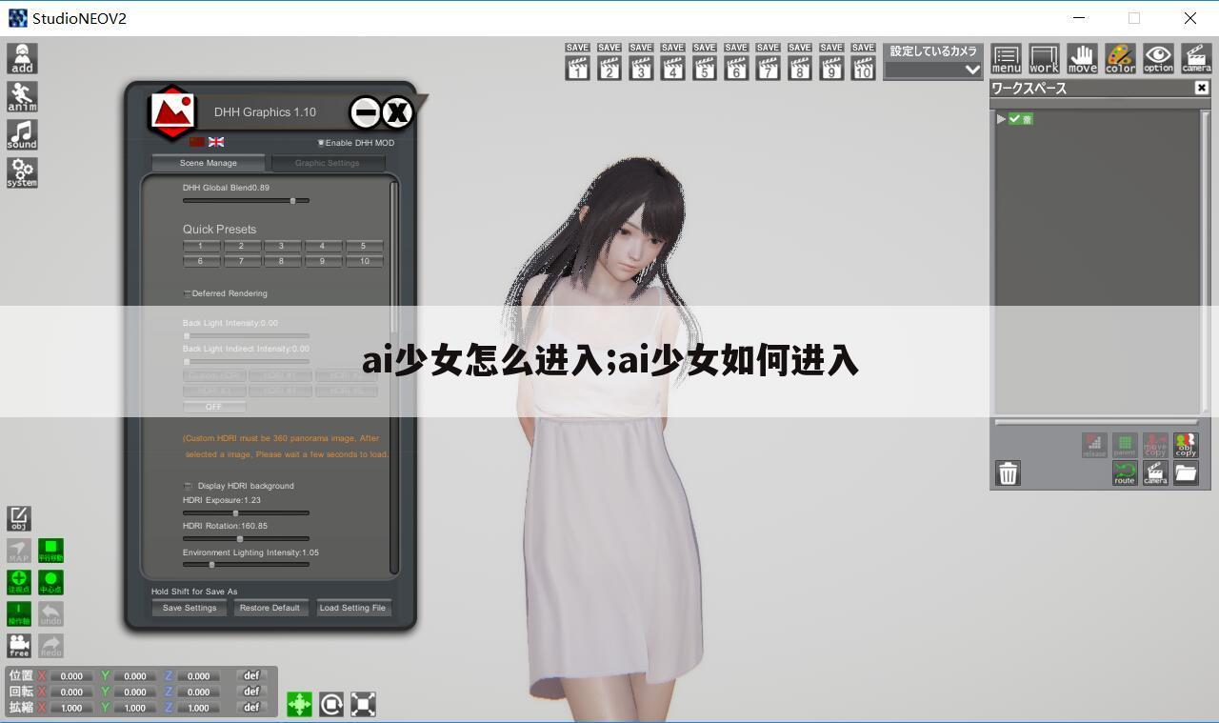Open the anim panel icon
Screen dimensions: 1219x723
pyautogui.click(x=22, y=96)
